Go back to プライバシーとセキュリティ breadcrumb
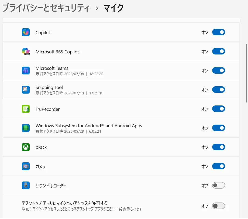 pyautogui.click(x=46, y=8)
